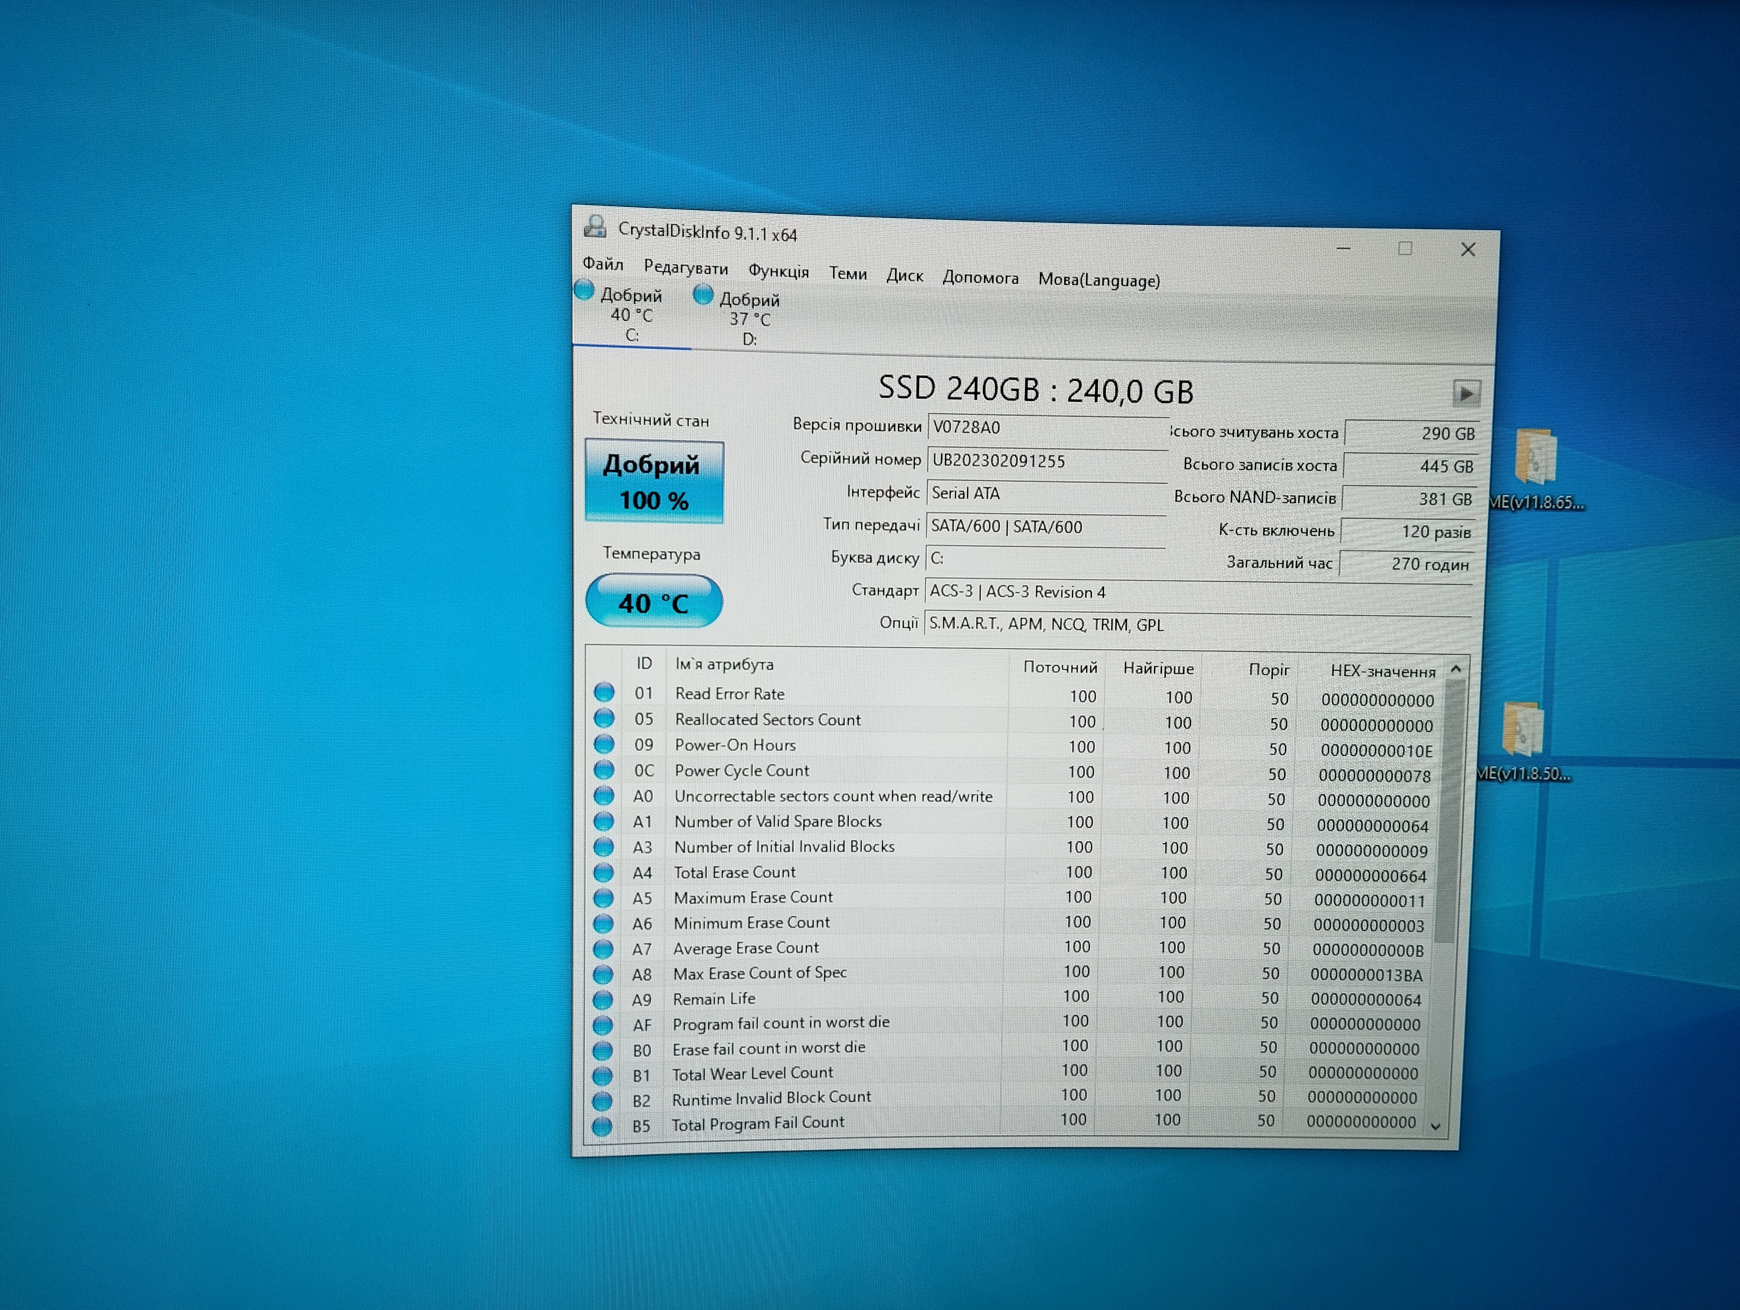This screenshot has width=1740, height=1310.
Task: Click status orb for Remain Life row
Action: [603, 1000]
